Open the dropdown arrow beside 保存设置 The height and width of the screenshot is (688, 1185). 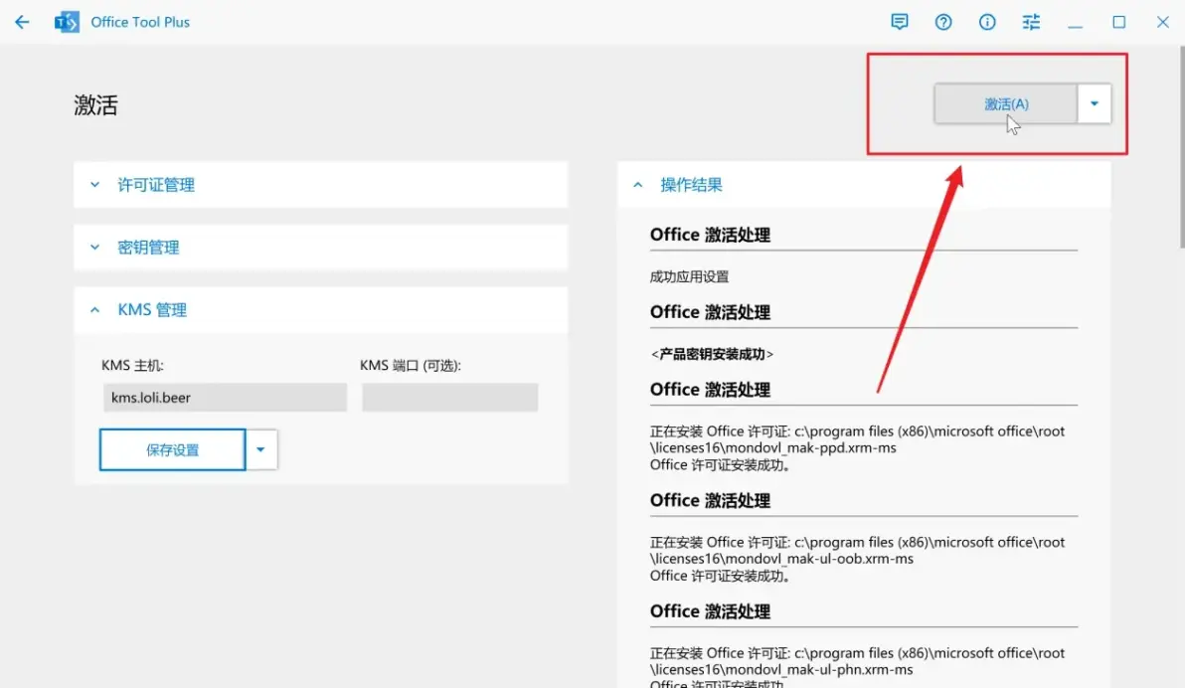point(260,449)
